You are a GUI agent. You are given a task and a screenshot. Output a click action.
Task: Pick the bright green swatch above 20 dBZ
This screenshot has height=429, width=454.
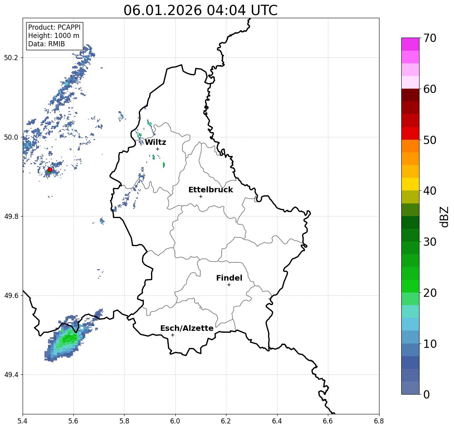410,286
